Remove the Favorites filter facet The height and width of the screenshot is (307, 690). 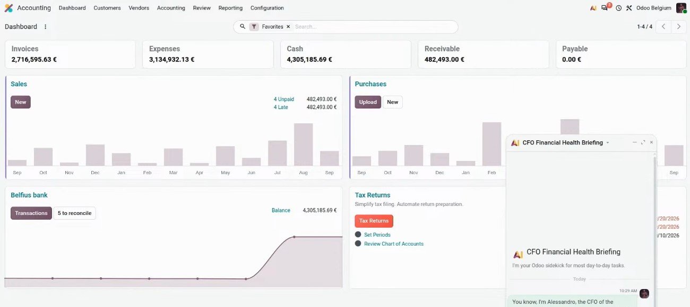pyautogui.click(x=288, y=26)
